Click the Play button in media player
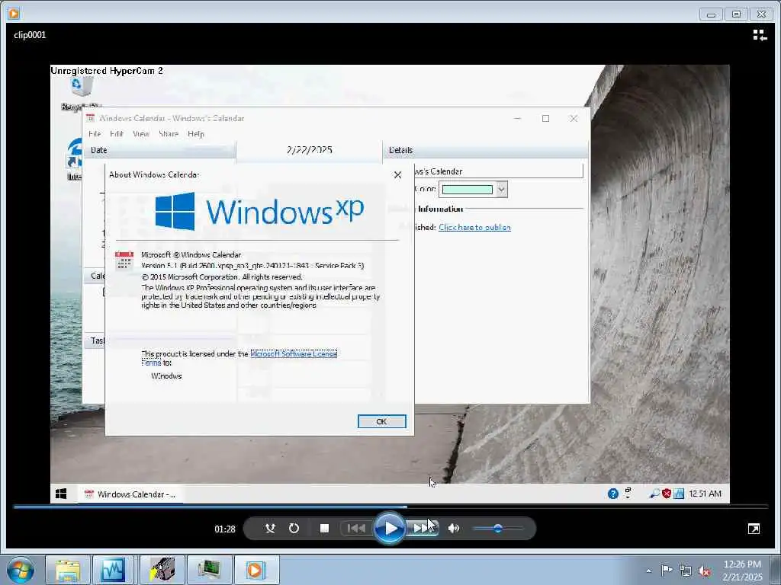Viewport: 781px width, 585px height. click(x=390, y=529)
